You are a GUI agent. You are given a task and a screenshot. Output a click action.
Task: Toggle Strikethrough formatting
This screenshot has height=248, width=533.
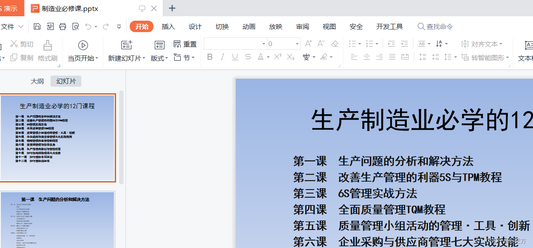pos(248,57)
